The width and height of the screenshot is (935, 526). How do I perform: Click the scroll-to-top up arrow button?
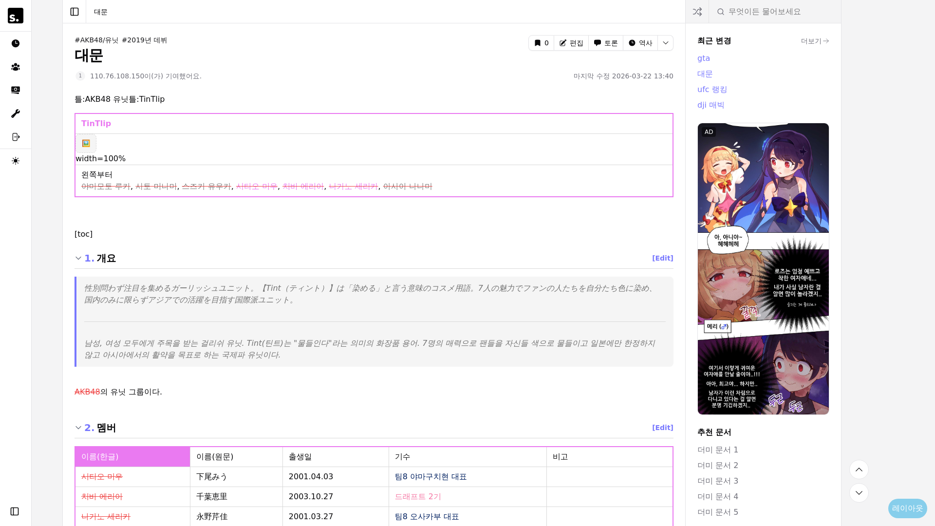pos(859,470)
